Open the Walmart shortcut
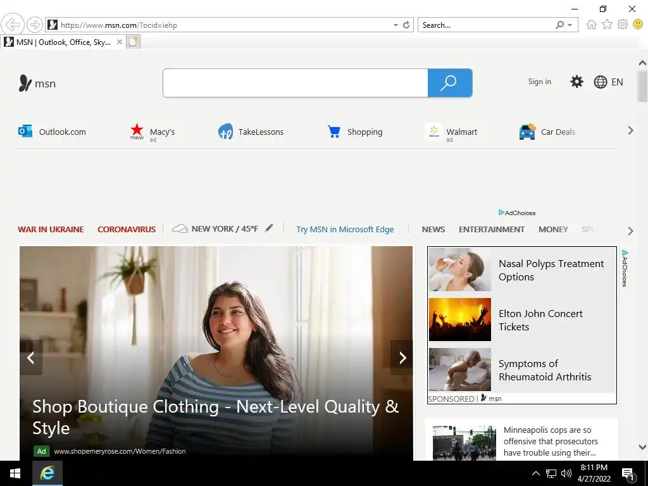 pyautogui.click(x=451, y=132)
